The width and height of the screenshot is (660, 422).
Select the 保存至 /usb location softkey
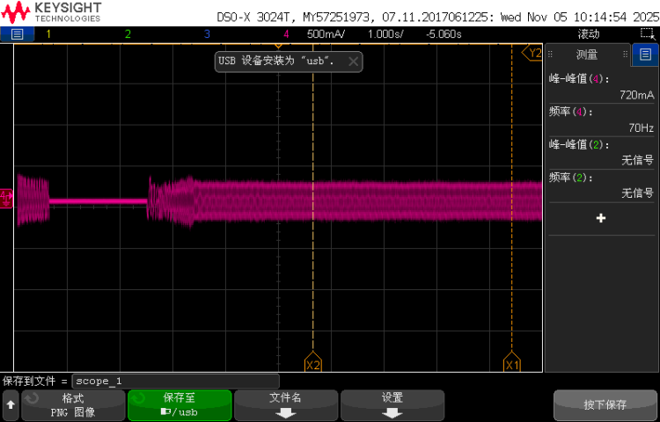pos(179,405)
